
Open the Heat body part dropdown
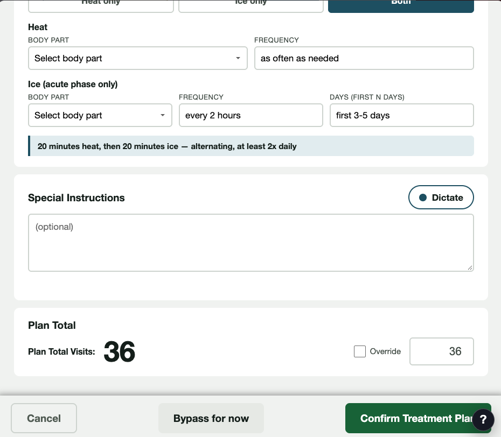tap(138, 58)
